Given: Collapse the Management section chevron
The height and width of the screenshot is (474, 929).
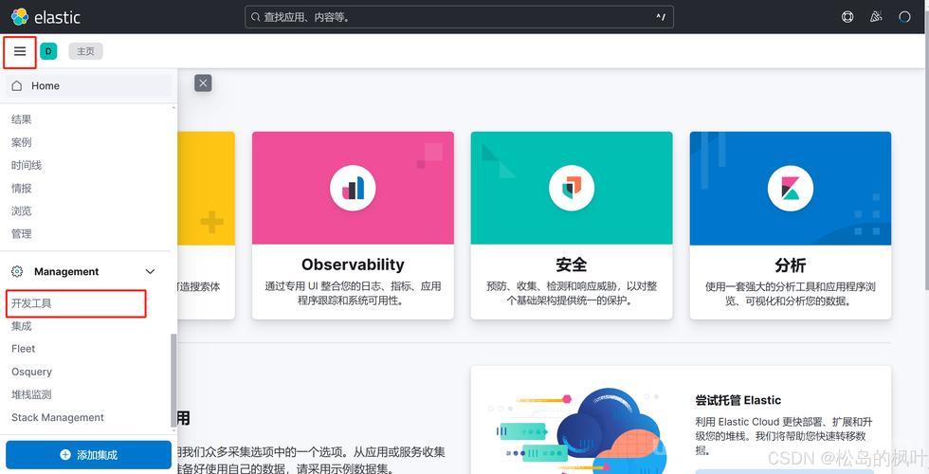Looking at the screenshot, I should click(x=150, y=271).
